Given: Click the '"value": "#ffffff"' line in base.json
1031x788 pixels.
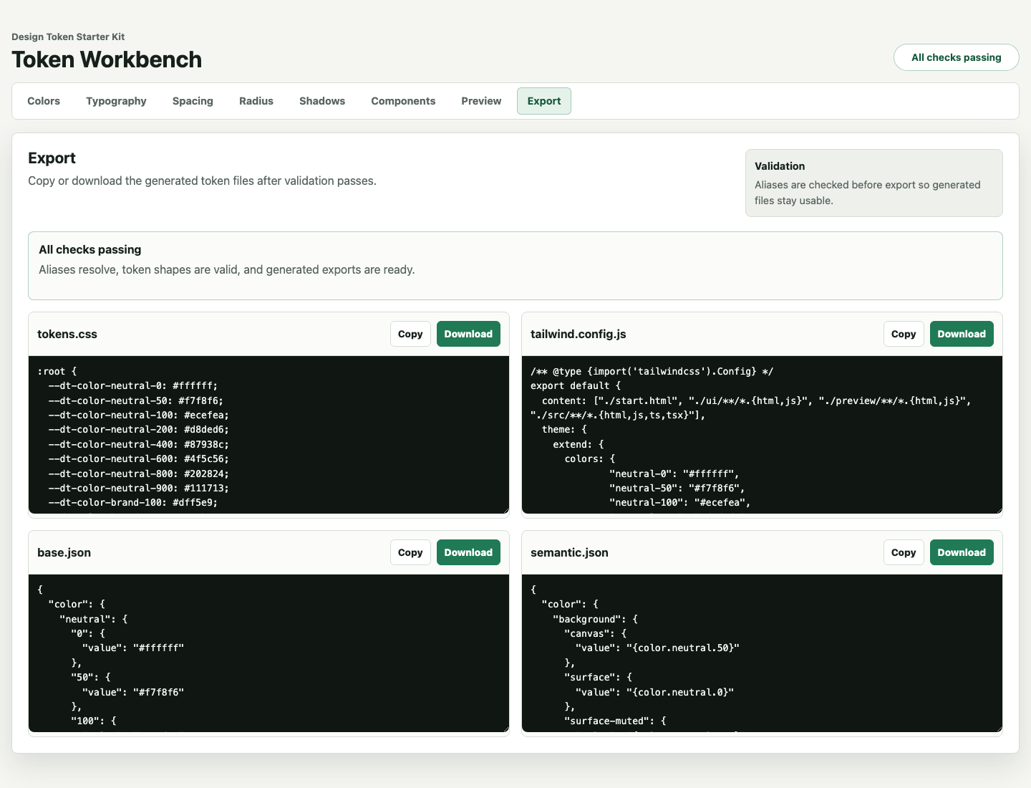Looking at the screenshot, I should point(133,648).
